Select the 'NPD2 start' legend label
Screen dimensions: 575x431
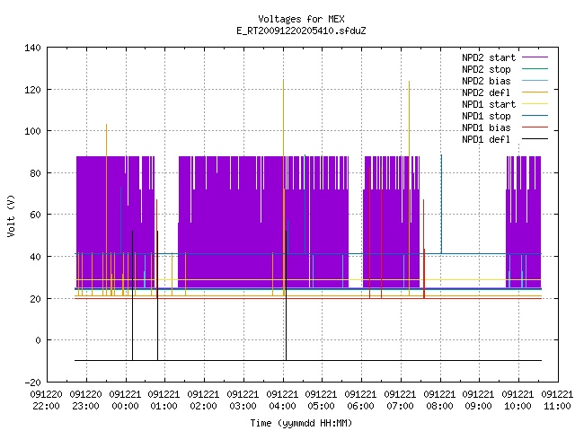(x=489, y=57)
